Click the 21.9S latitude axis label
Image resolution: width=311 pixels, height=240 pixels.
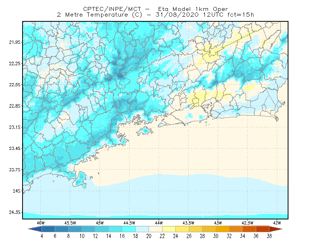click(15, 42)
